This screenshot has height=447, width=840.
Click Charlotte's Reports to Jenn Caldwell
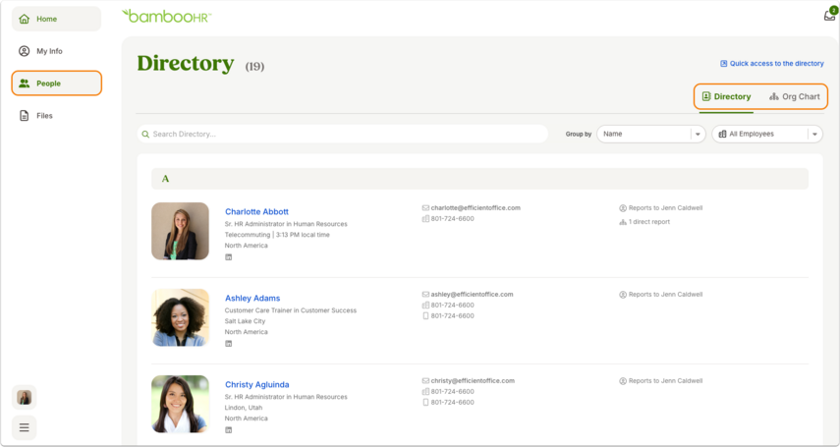665,208
